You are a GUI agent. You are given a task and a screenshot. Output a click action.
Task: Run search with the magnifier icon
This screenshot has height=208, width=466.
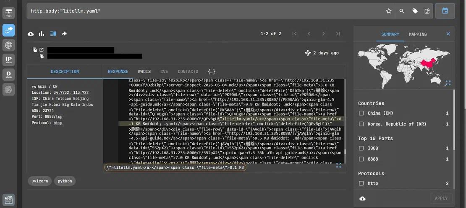pyautogui.click(x=402, y=11)
